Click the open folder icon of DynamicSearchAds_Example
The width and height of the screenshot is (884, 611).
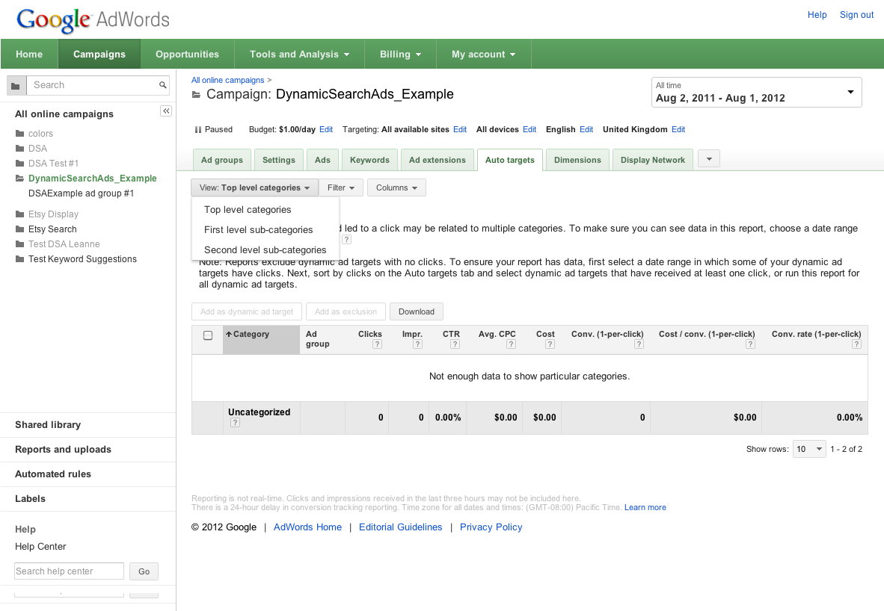pyautogui.click(x=19, y=178)
